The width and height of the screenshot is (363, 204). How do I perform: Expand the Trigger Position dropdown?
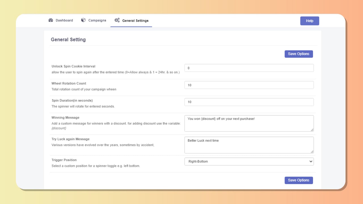point(249,161)
